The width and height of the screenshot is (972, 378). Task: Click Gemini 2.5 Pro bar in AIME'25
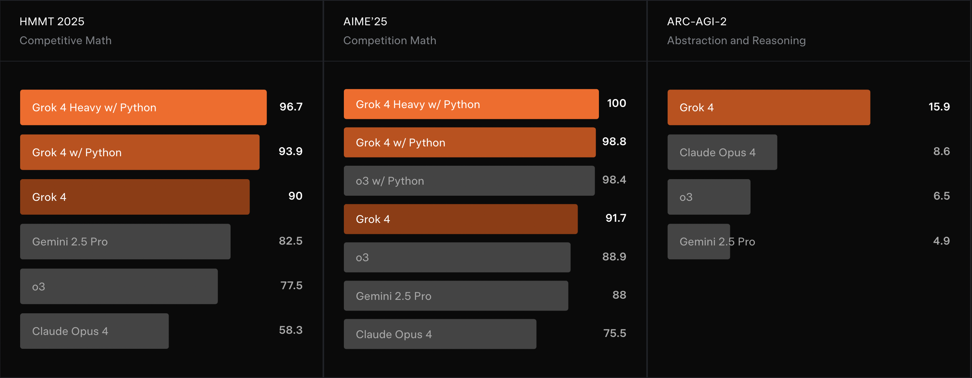click(x=456, y=296)
